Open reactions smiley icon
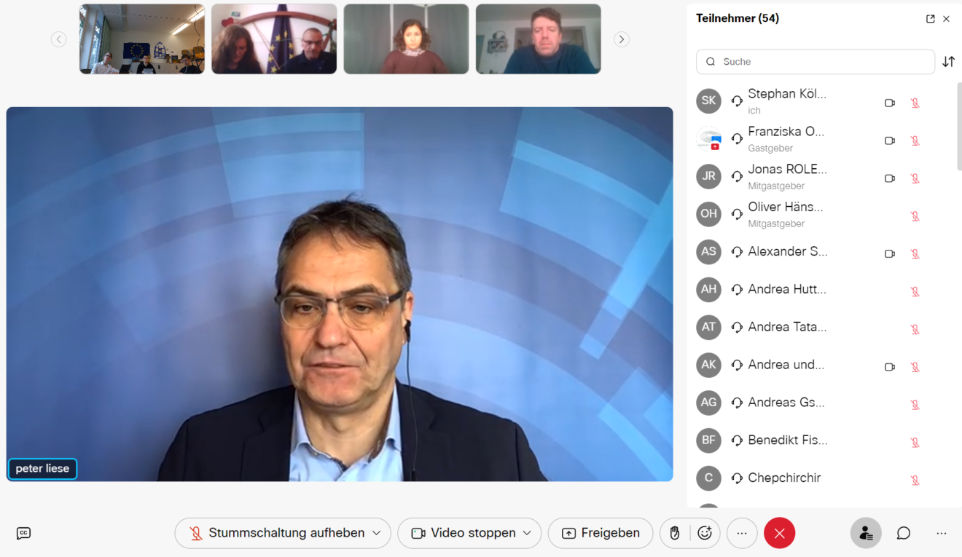This screenshot has height=557, width=962. (705, 533)
